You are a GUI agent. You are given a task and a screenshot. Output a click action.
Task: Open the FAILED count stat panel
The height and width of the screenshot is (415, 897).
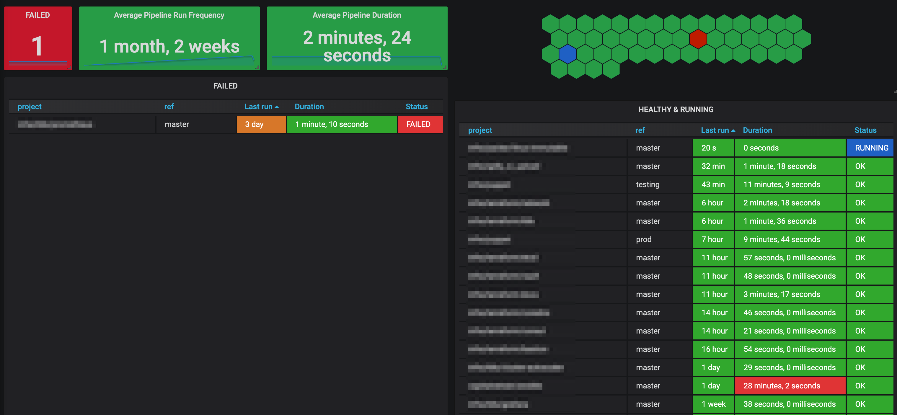point(38,38)
